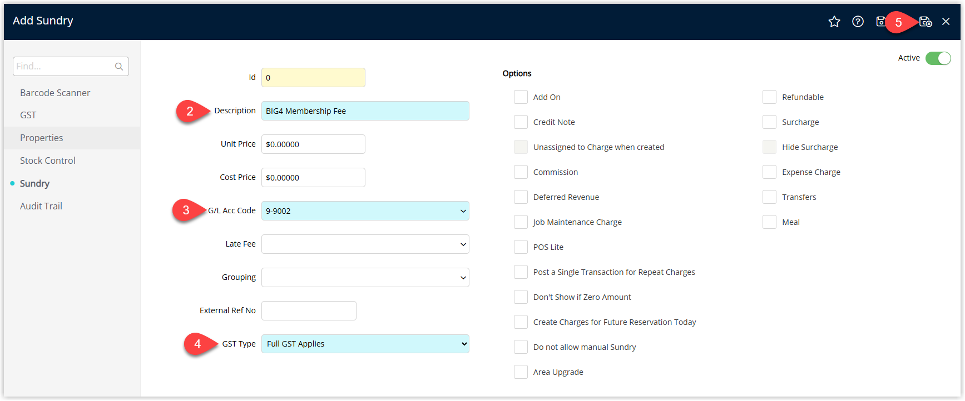Click the Id field
965x401 pixels.
click(x=313, y=78)
